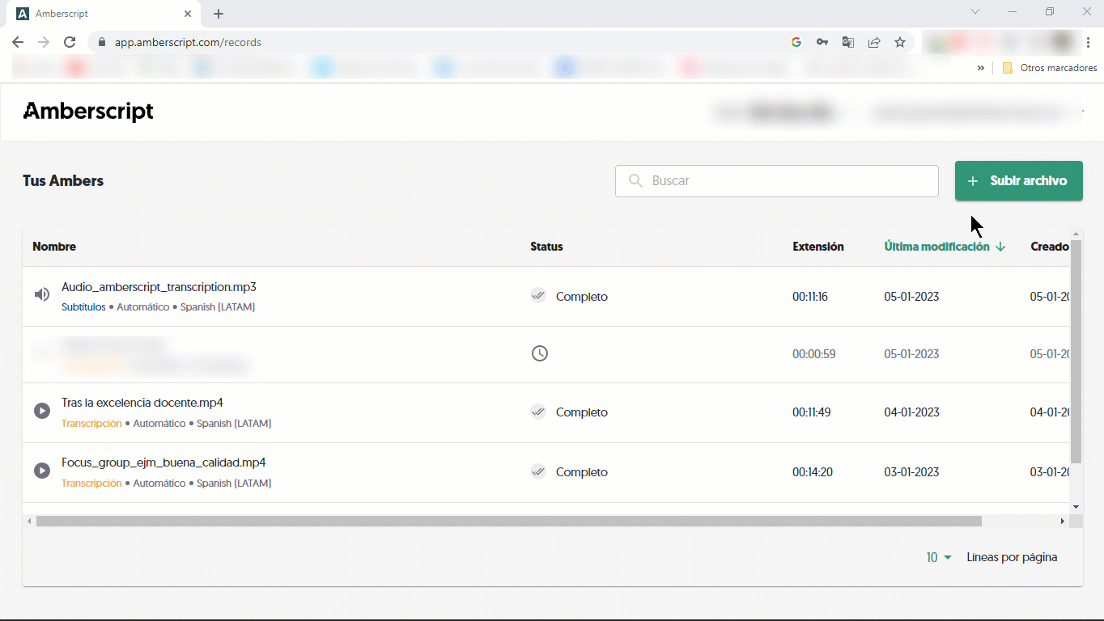Click the horizontal scrollbar left arrow
This screenshot has width=1104, height=621.
tap(29, 522)
